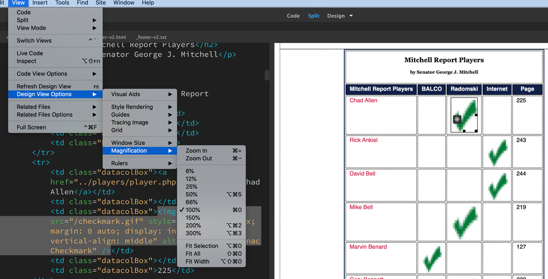Open the Insert menu

pyautogui.click(x=40, y=3)
